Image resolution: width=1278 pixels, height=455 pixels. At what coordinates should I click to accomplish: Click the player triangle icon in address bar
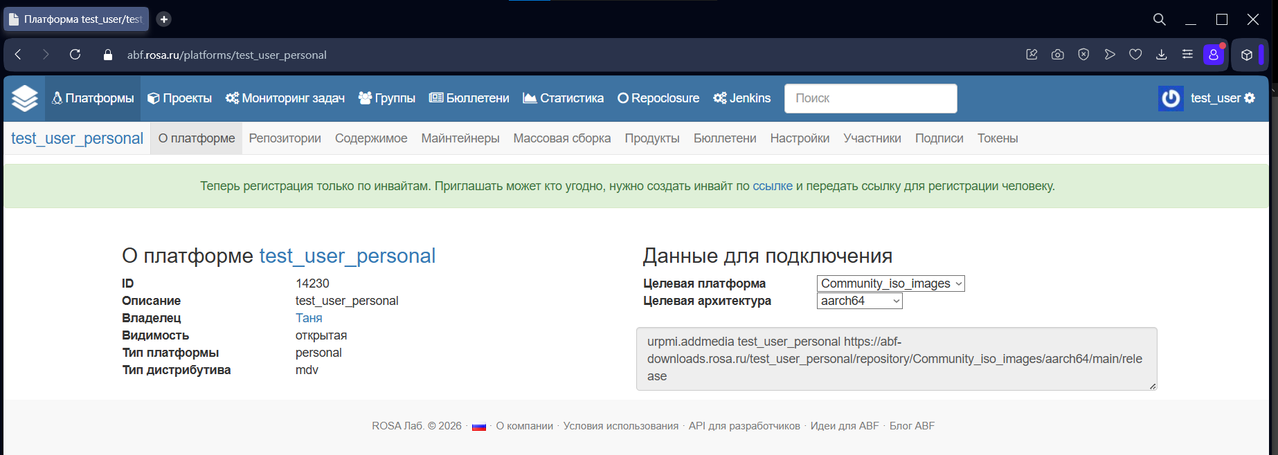click(x=1110, y=55)
